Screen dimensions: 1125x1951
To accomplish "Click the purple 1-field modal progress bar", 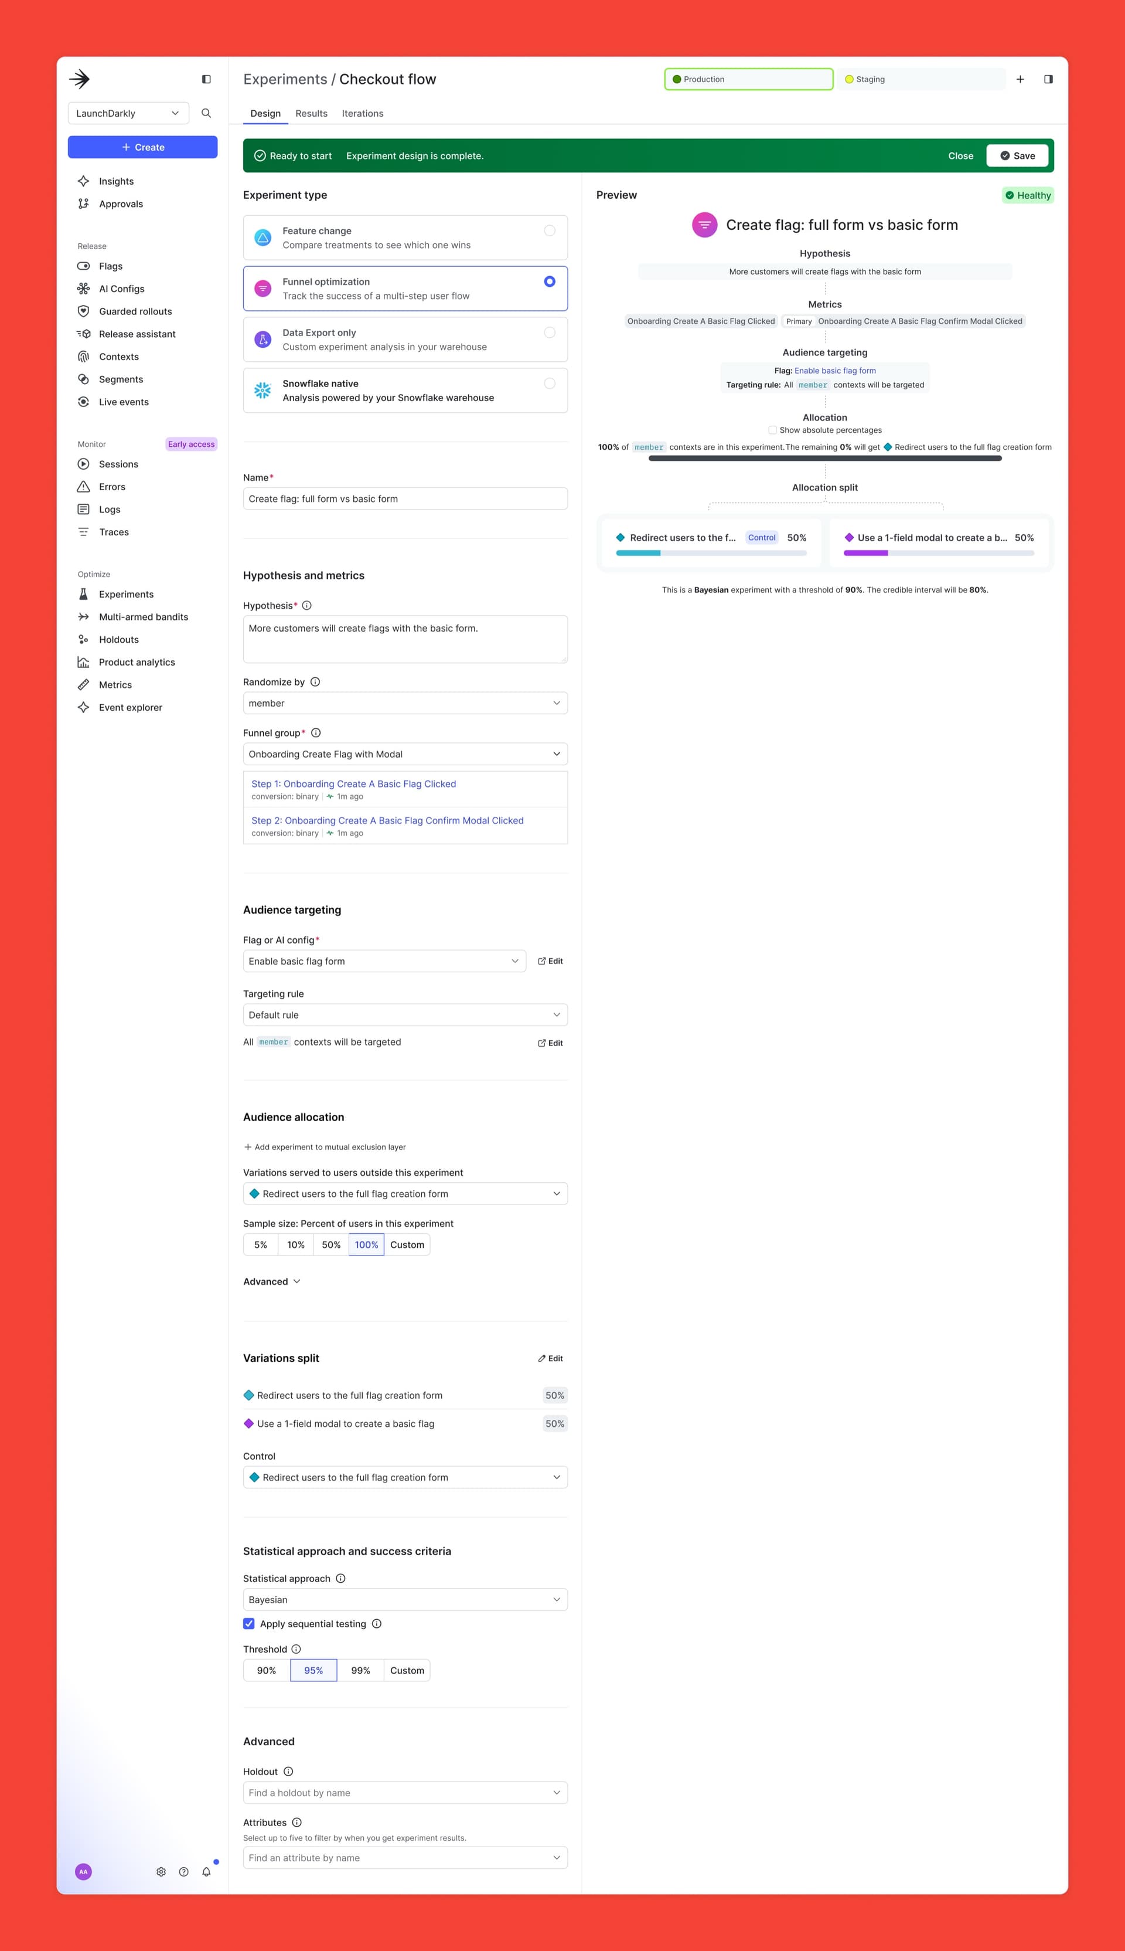I will (939, 553).
